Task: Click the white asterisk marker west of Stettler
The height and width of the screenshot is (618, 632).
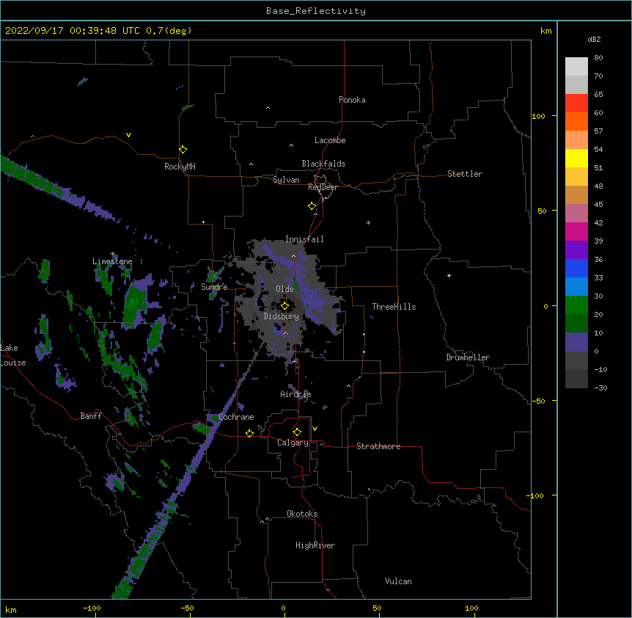Action: (x=368, y=222)
